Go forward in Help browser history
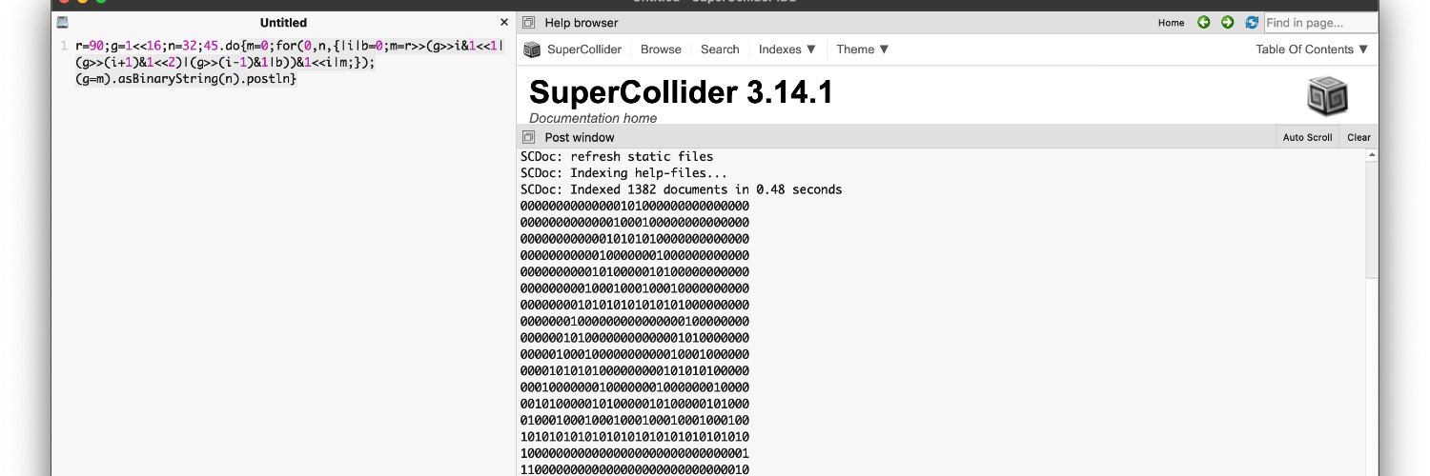Screen dimensions: 1430x476 1228,23
